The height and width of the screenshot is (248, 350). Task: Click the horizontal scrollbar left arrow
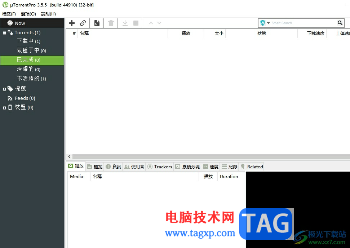click(x=69, y=157)
